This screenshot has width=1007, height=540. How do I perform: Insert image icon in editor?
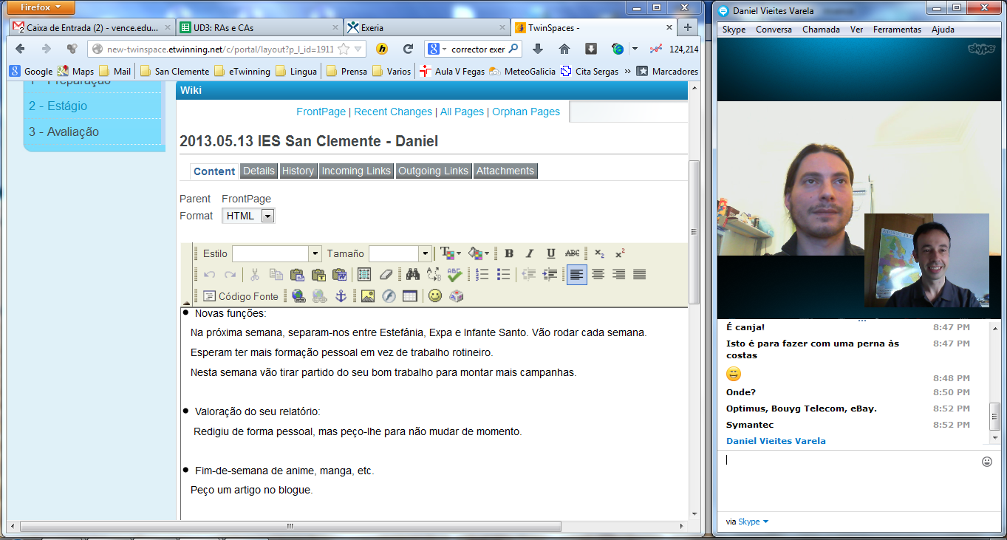(367, 296)
